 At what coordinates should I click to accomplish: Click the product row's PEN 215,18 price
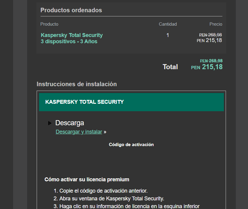pos(209,40)
